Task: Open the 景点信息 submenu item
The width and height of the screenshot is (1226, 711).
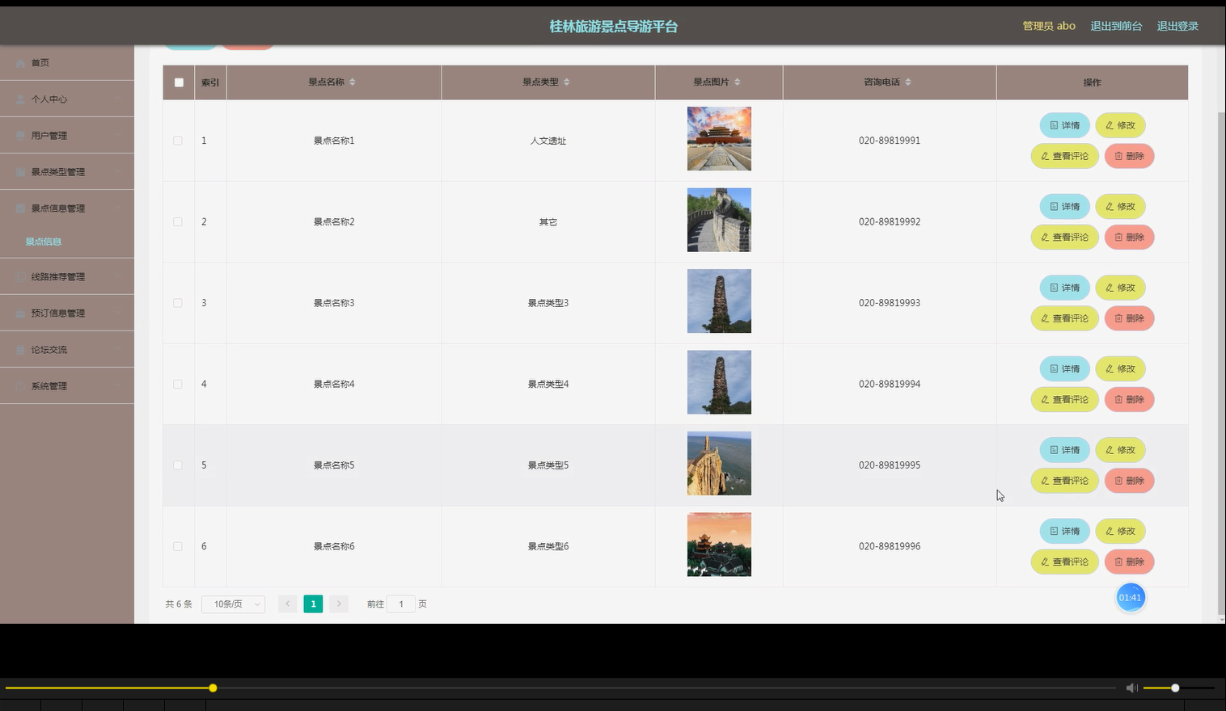Action: click(43, 241)
